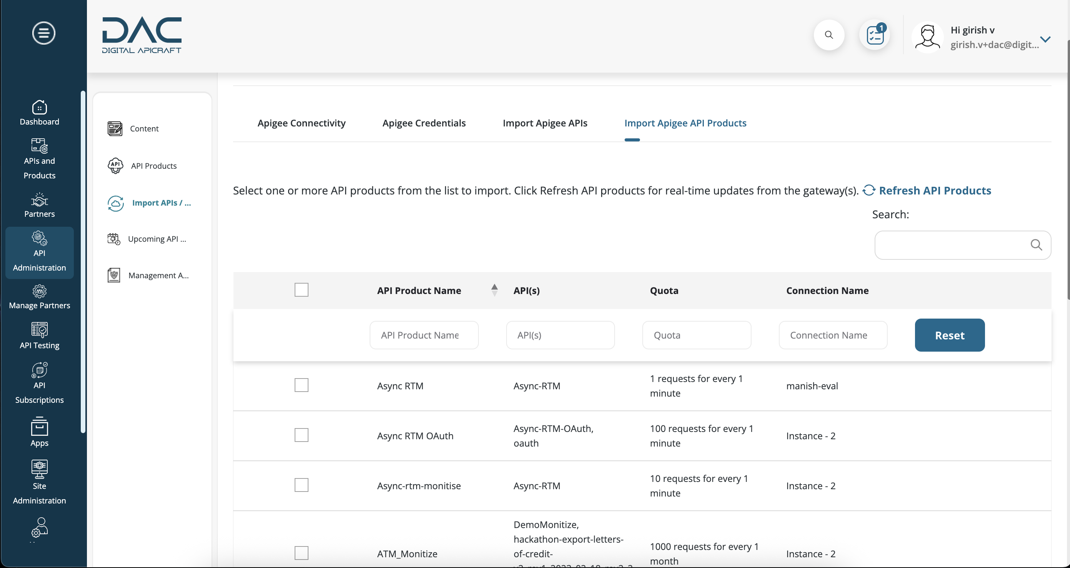The image size is (1070, 568).
Task: Click the Reset button
Action: pyautogui.click(x=950, y=335)
